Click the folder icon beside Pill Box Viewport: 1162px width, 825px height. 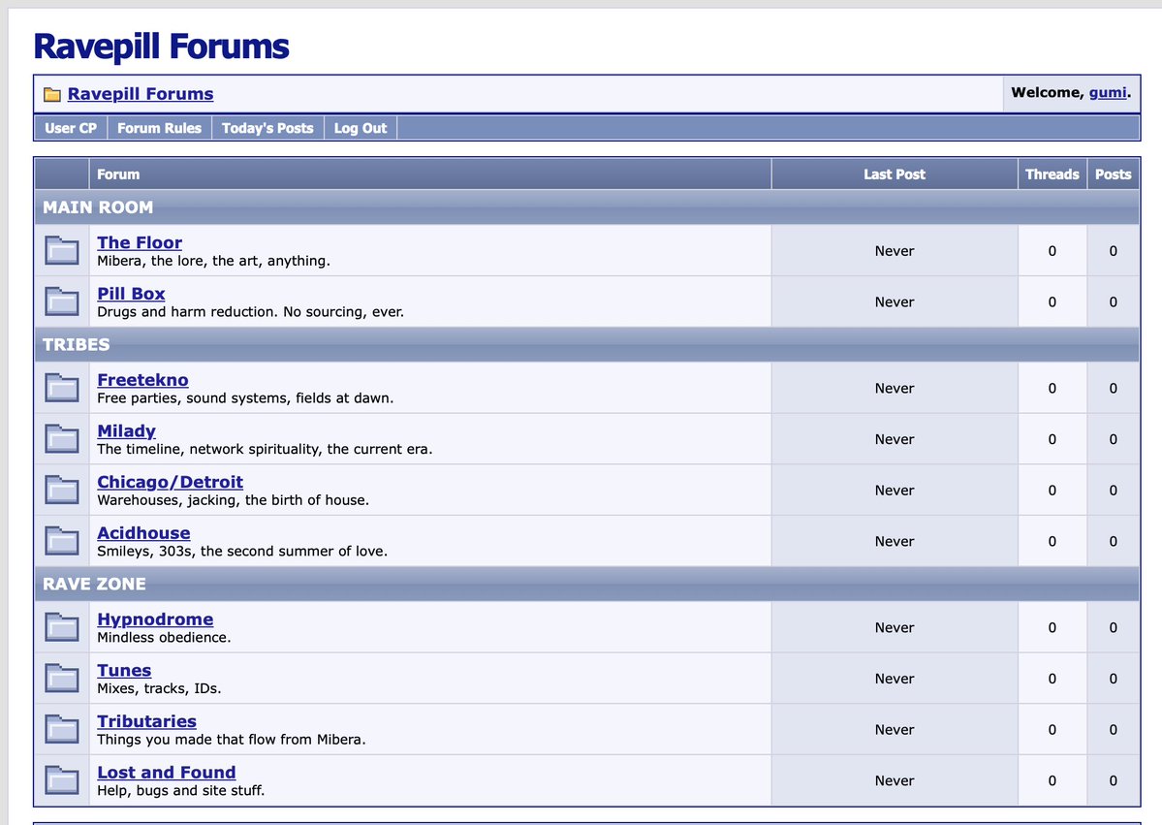coord(61,301)
